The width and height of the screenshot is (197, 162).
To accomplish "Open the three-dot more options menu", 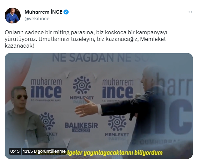I will coord(190,12).
